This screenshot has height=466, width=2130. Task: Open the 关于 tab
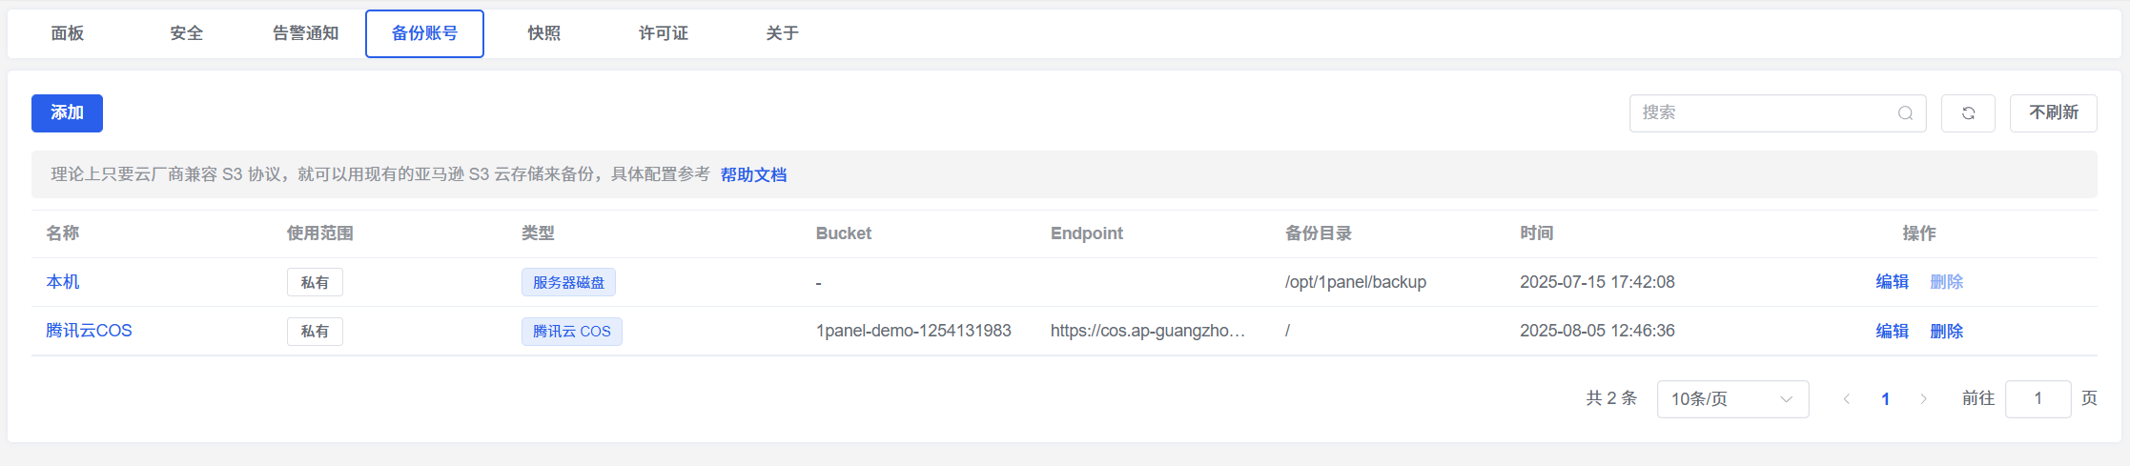point(783,33)
